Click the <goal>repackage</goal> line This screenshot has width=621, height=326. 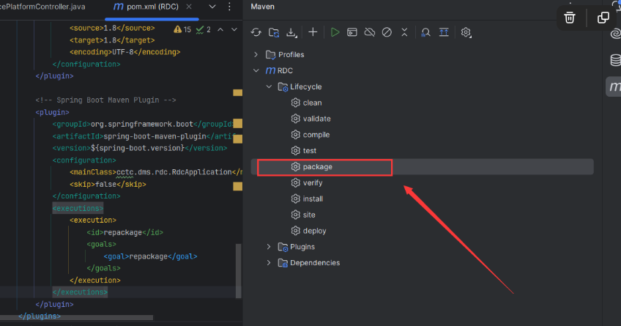pyautogui.click(x=151, y=256)
